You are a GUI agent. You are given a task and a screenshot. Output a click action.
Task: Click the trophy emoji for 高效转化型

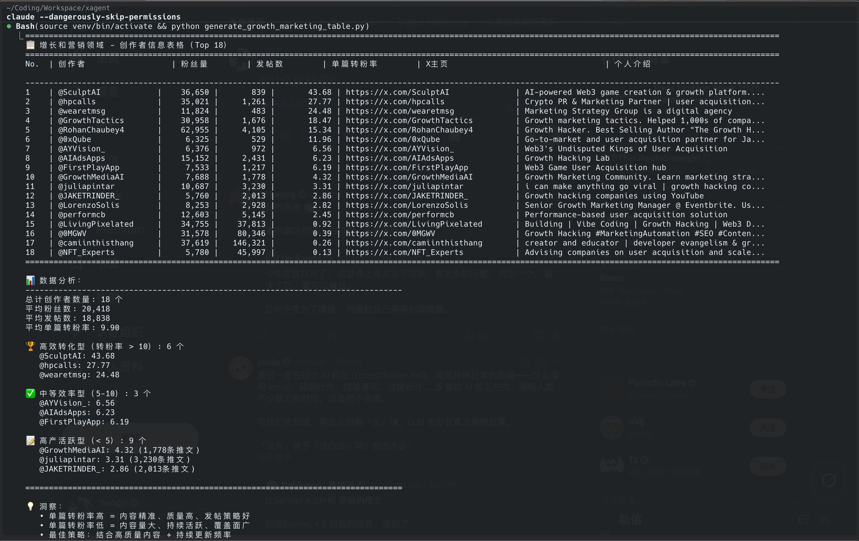click(30, 346)
